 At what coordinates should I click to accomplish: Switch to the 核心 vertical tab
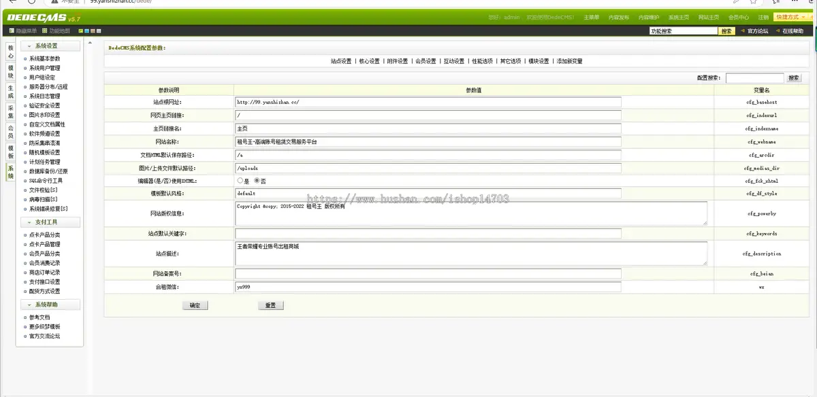pyautogui.click(x=10, y=52)
